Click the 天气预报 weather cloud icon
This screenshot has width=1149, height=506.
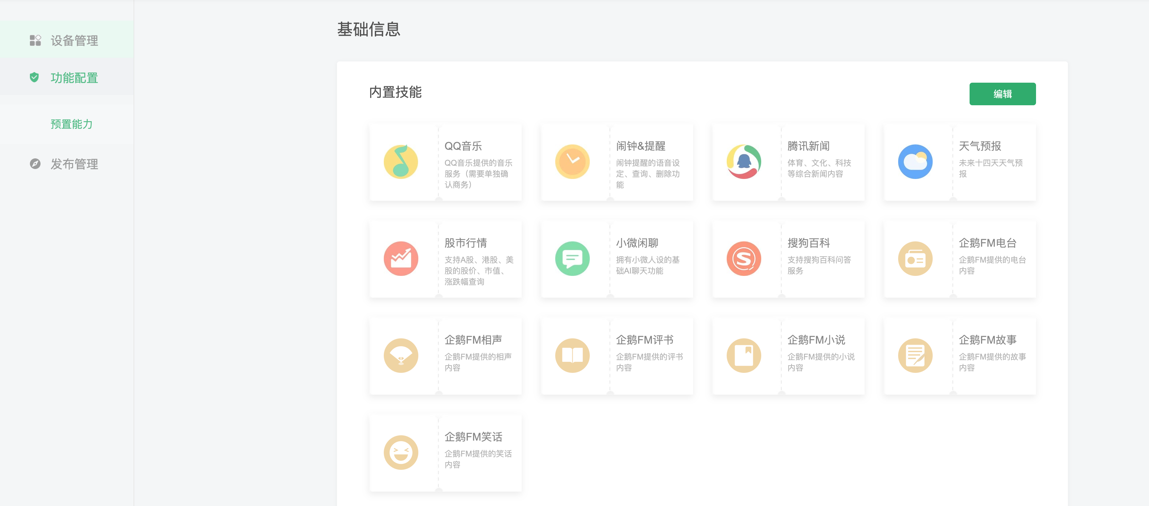[x=915, y=162]
